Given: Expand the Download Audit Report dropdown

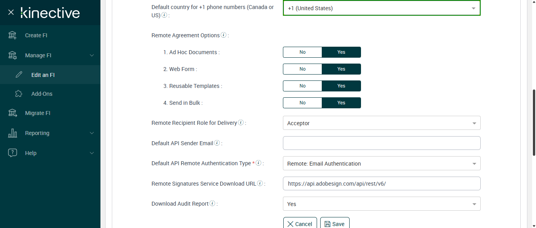Looking at the screenshot, I should click(381, 204).
